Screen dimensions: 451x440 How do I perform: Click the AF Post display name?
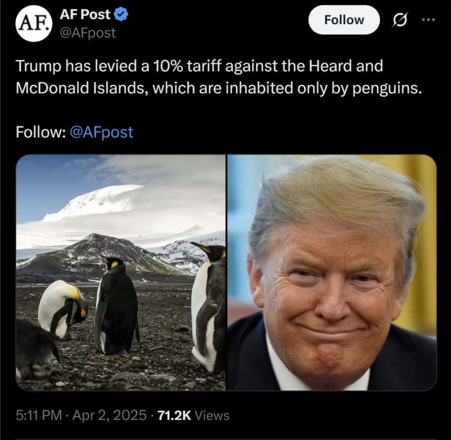coord(85,15)
